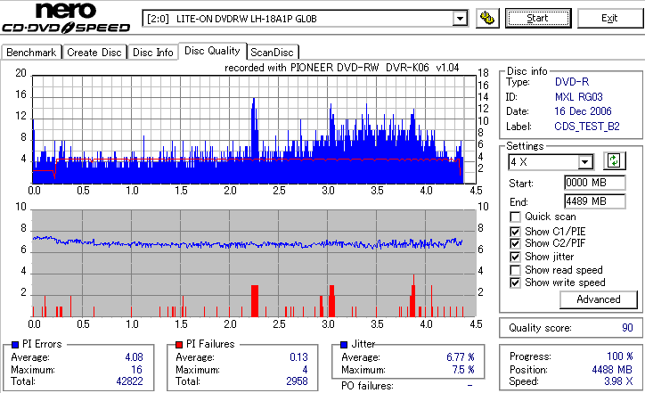
Task: Click the drive options icon beside Start
Action: point(487,18)
